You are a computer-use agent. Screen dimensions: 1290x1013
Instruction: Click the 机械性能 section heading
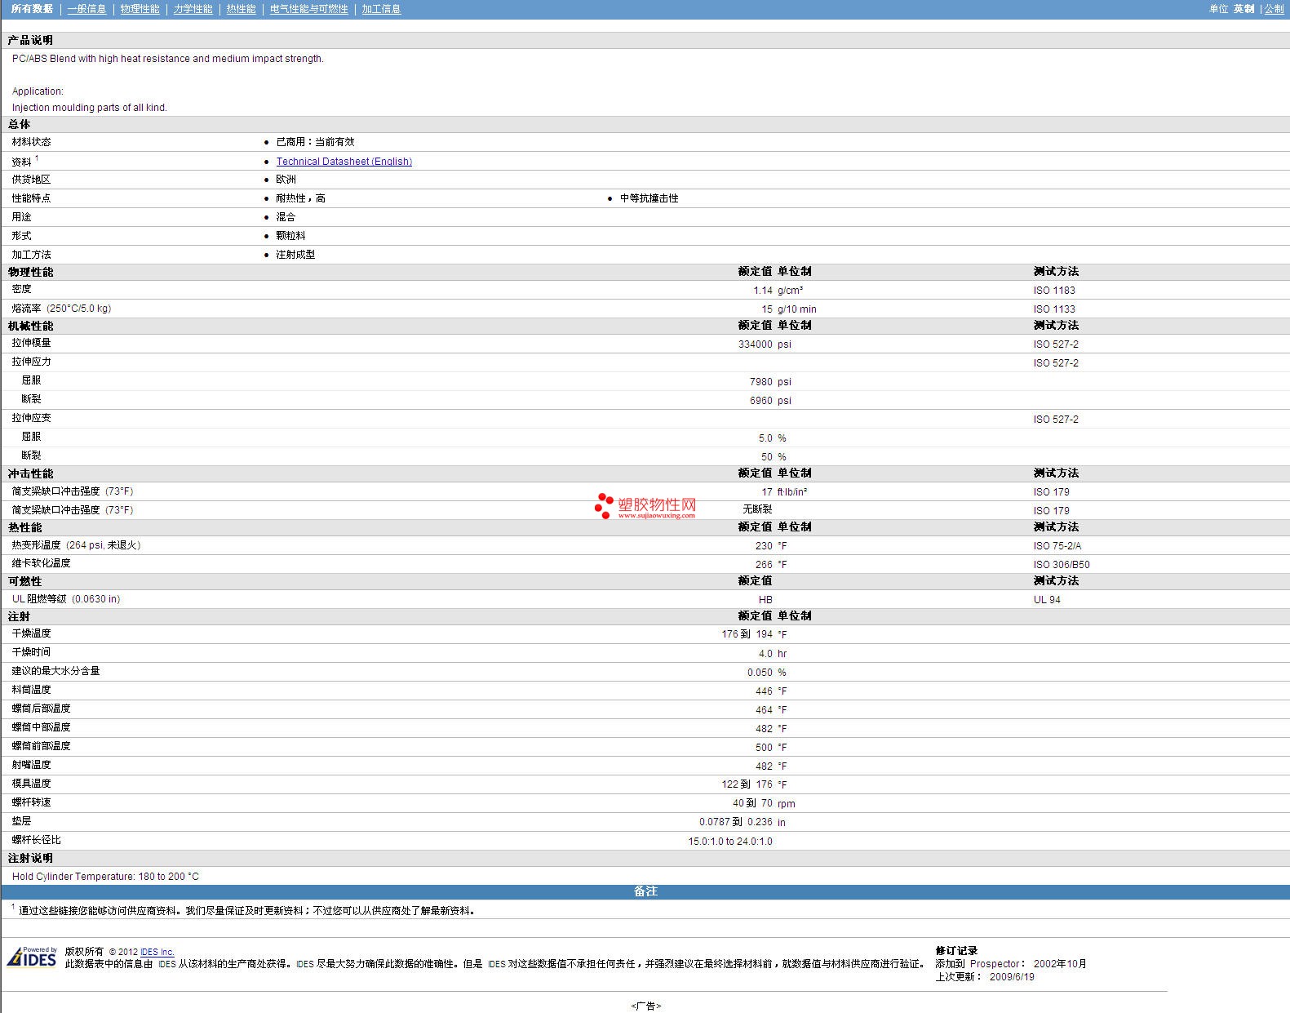click(x=30, y=326)
